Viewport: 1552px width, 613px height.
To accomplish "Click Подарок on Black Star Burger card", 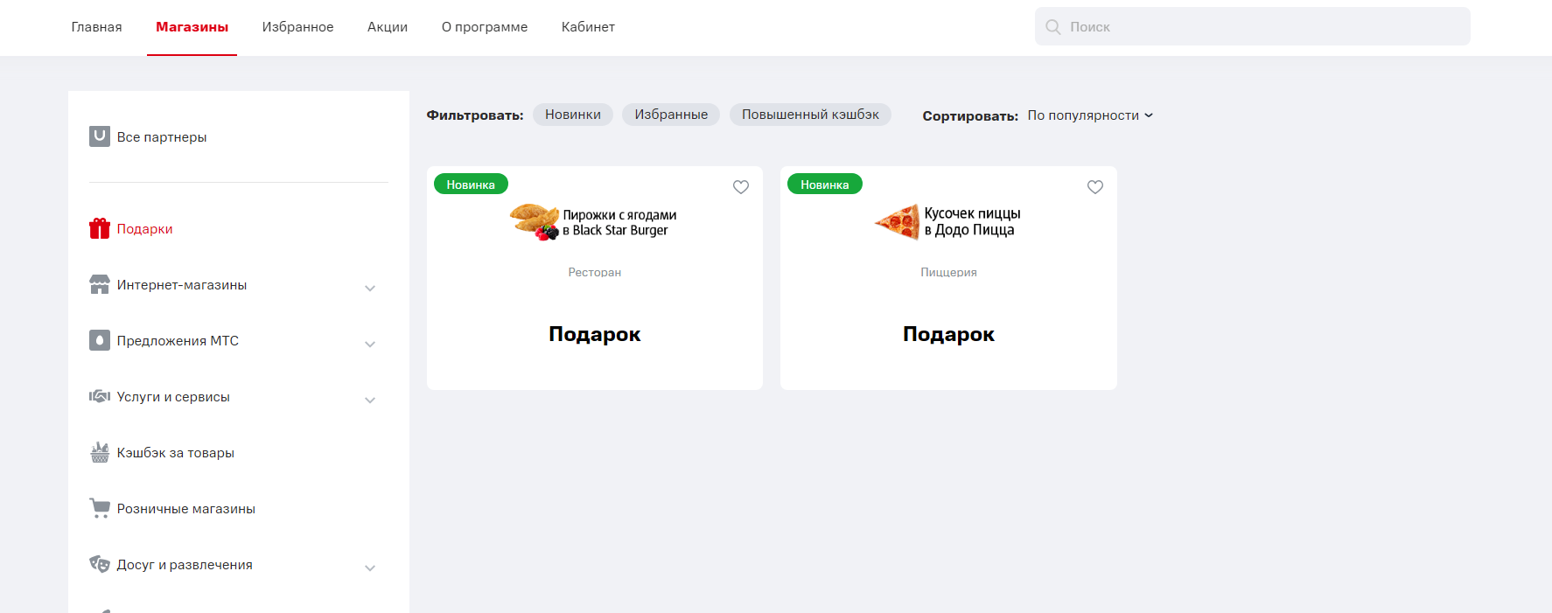I will 595,334.
